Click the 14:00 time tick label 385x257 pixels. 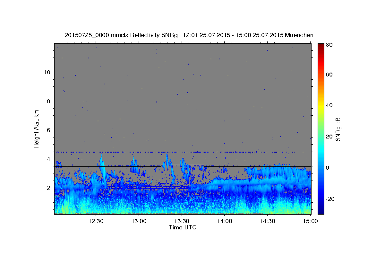225,221
